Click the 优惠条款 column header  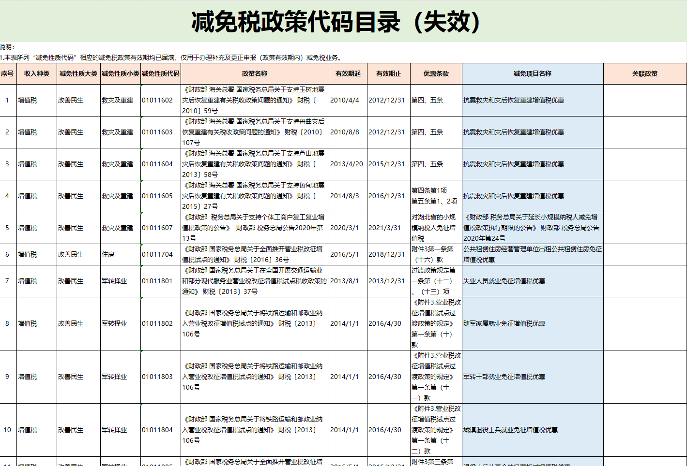click(x=436, y=73)
